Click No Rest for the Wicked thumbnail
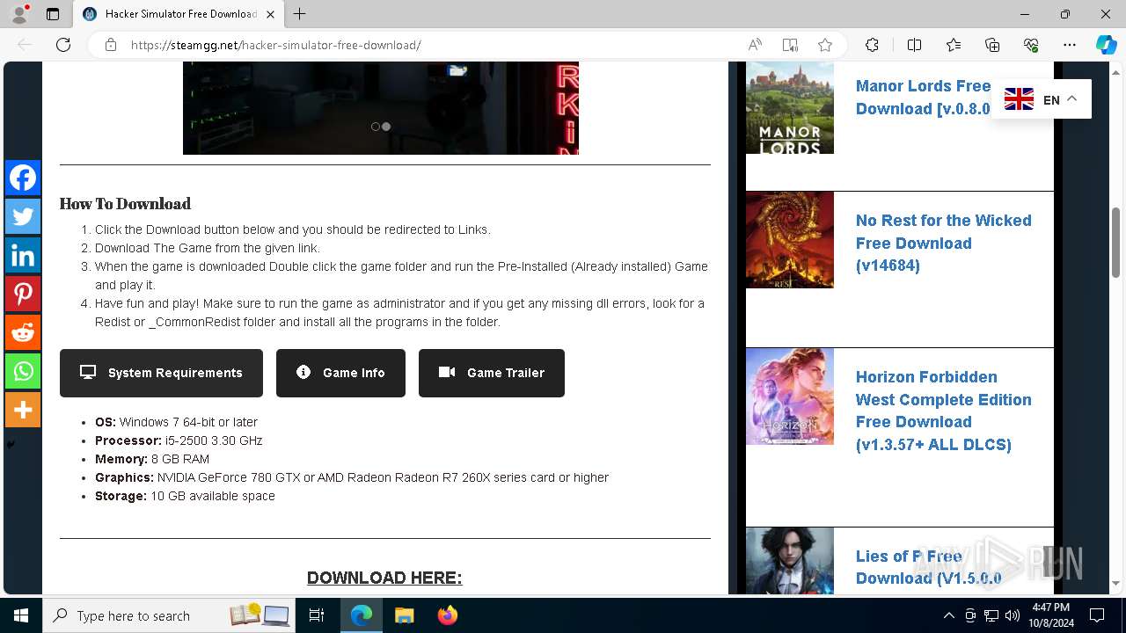This screenshot has height=633, width=1126. [790, 240]
